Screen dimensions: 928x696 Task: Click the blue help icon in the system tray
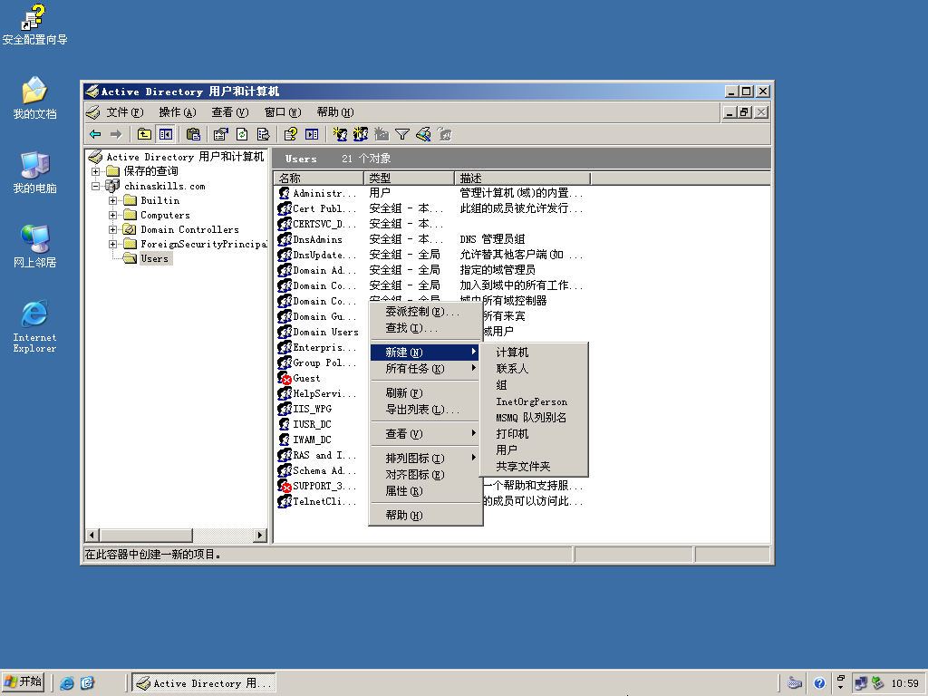click(819, 683)
